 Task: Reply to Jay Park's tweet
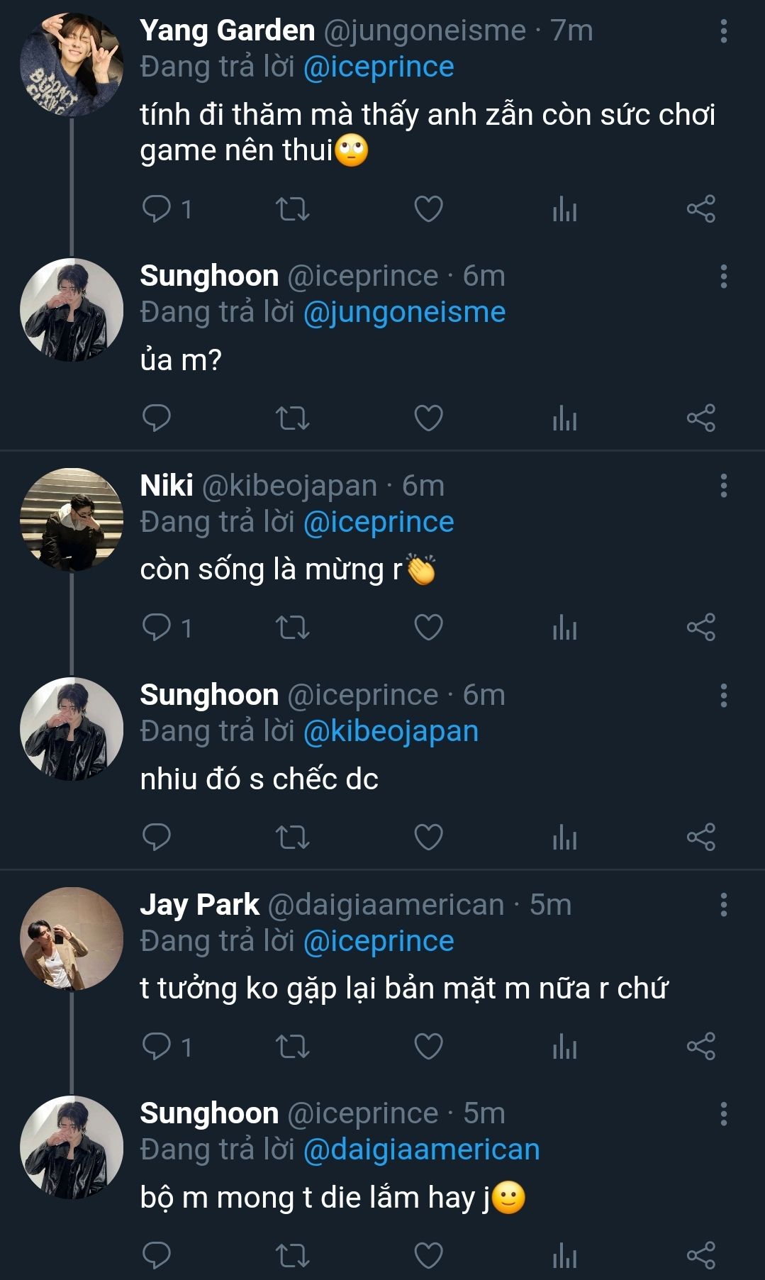coord(157,1047)
